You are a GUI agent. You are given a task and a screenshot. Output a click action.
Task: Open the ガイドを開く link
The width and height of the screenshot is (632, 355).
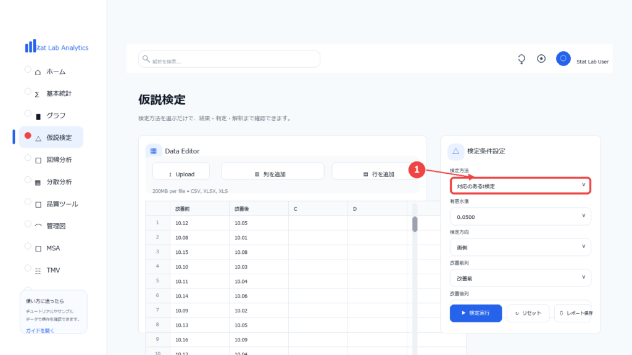click(40, 330)
